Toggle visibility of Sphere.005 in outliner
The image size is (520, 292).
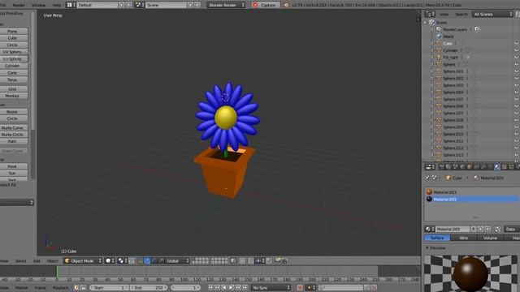click(x=517, y=99)
